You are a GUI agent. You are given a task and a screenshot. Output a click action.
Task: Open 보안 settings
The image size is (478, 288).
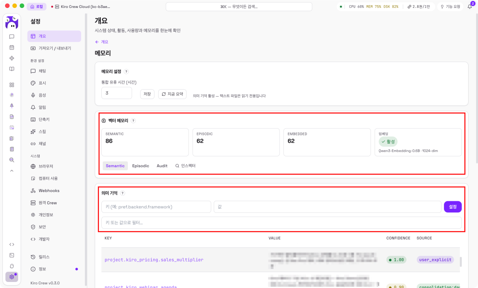coord(54,227)
